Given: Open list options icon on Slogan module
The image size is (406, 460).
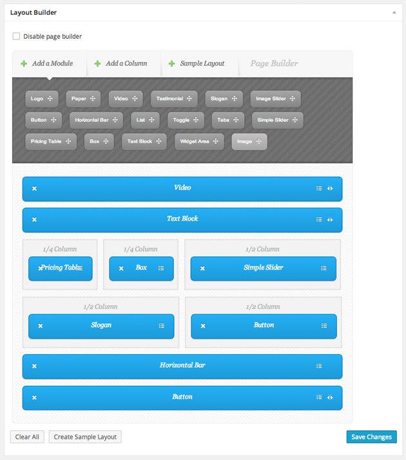Looking at the screenshot, I should (162, 326).
